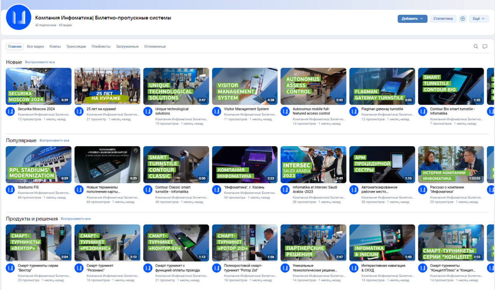Viewport: 495px width, 290px height.
Task: Click channel avatar beside Интерактивная навигация & СКУД
Action: (354, 268)
